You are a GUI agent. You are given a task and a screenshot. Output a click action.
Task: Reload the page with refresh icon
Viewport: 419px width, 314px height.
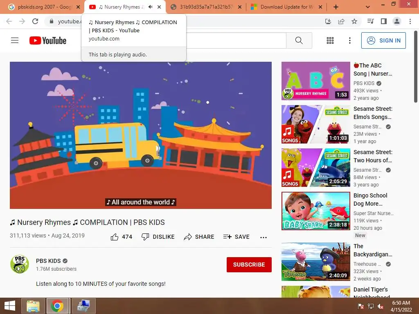tap(35, 21)
